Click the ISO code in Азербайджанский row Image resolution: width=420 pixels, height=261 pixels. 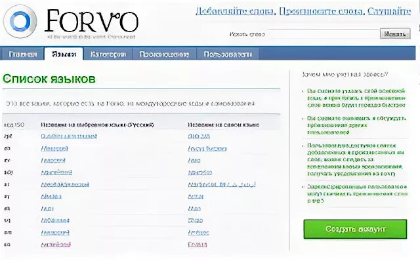coord(7,184)
